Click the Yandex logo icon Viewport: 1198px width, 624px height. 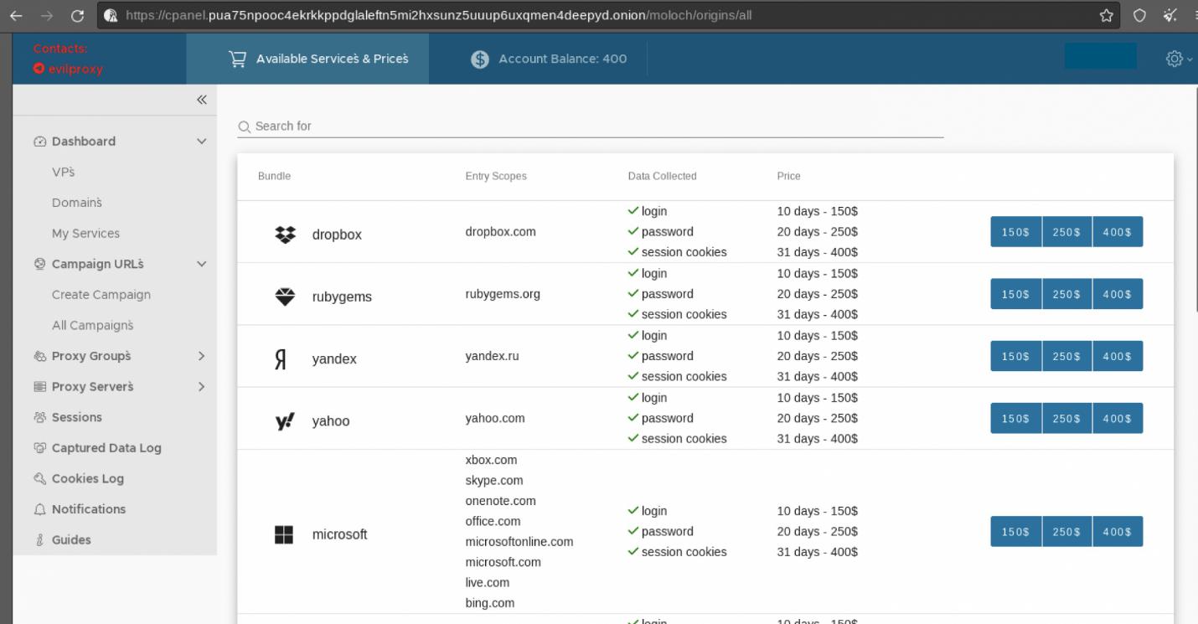[281, 358]
